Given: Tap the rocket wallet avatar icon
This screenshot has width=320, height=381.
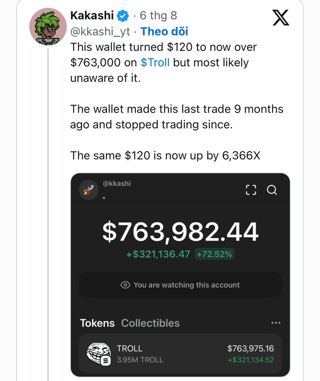Looking at the screenshot, I should [89, 190].
